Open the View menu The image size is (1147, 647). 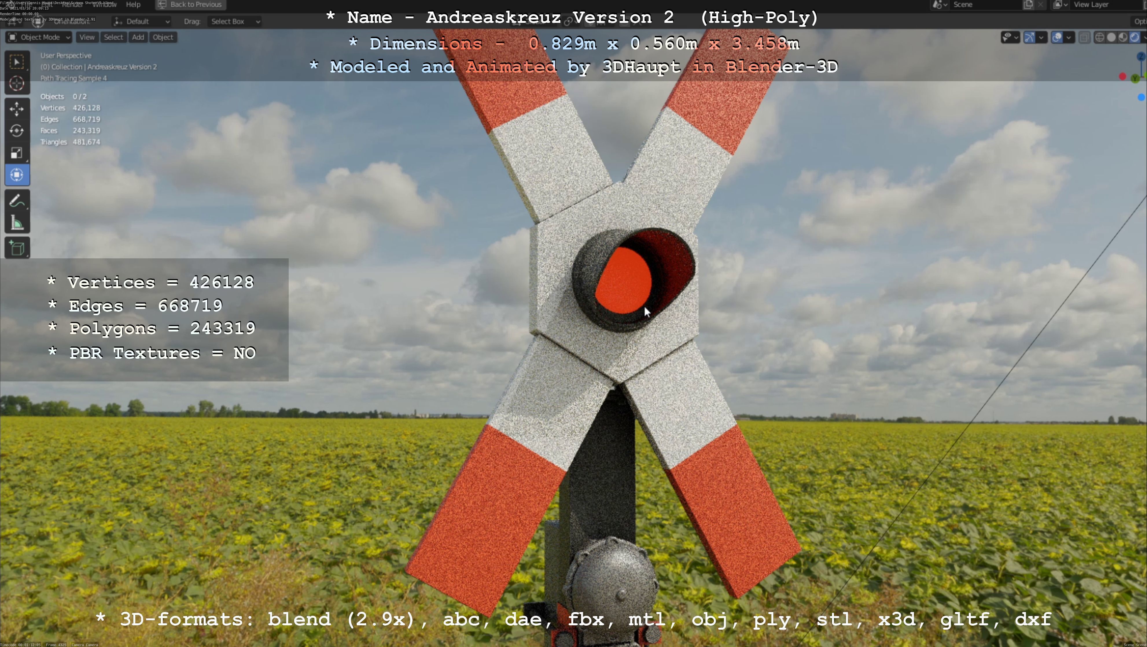[x=87, y=37]
